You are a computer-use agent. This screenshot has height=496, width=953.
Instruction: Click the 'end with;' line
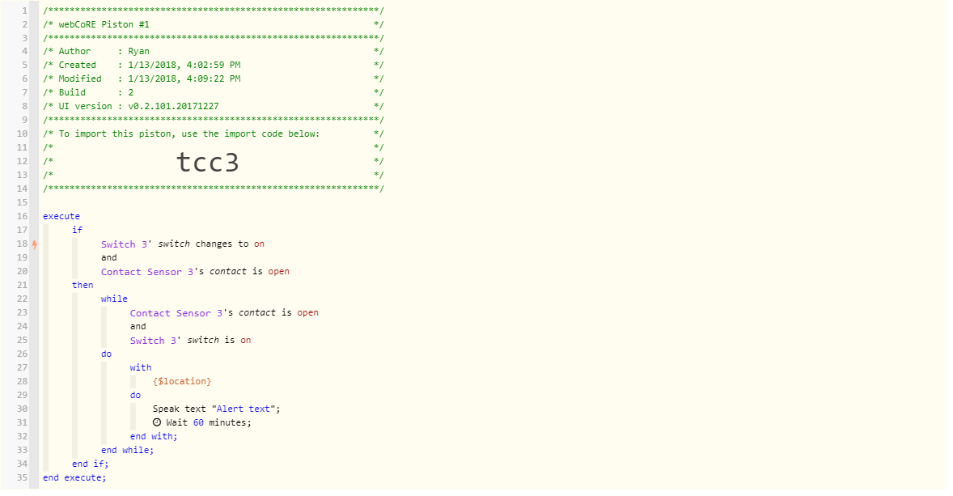[154, 436]
